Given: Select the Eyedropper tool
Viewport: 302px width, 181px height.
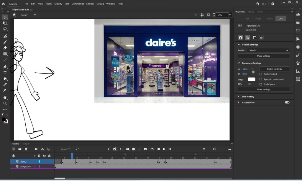Looking at the screenshot, I should click(5, 84).
